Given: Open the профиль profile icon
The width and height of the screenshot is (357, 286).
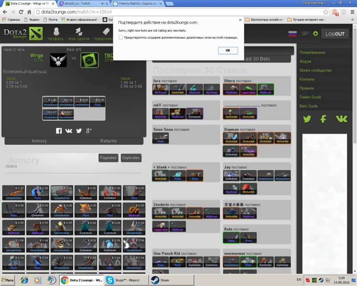Looking at the screenshot, I should click(56, 34).
